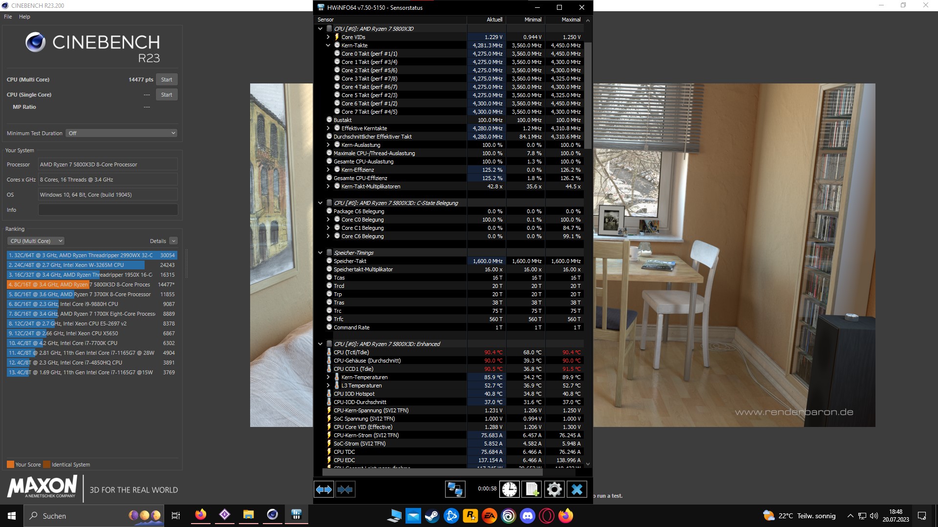
Task: Click the clock icon to reset timer
Action: coord(509,489)
